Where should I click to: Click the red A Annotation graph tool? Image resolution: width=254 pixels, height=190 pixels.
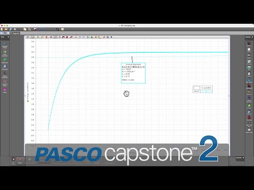coord(67,37)
